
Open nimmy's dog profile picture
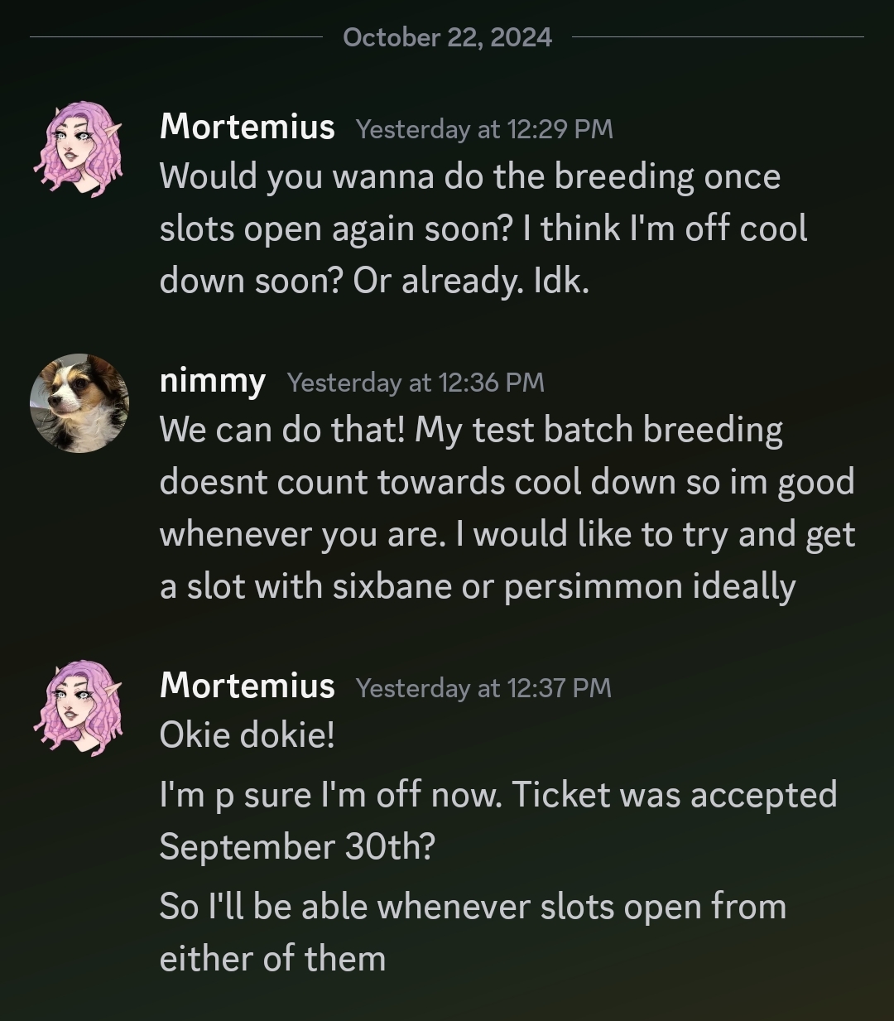tap(79, 403)
